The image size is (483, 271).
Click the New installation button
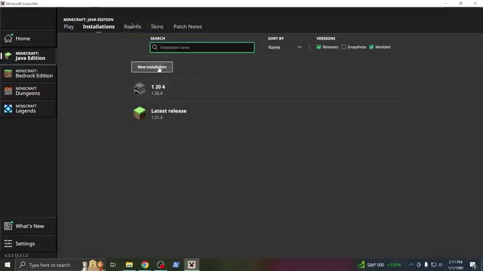152,67
